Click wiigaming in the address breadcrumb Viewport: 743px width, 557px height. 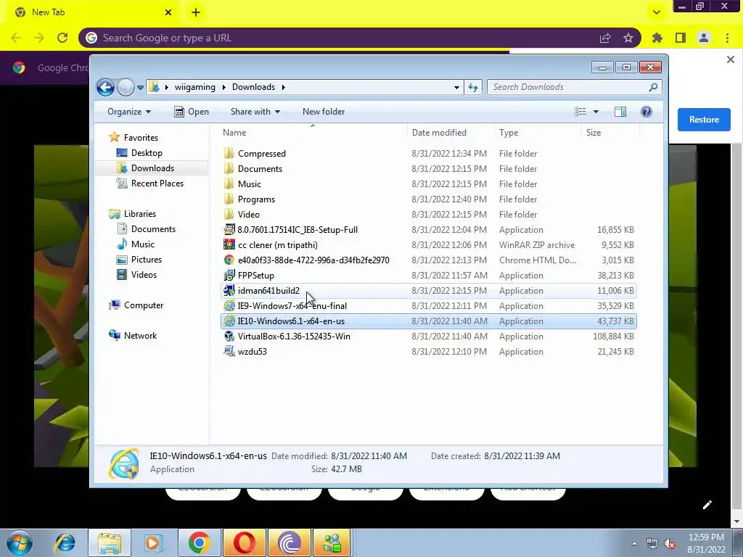(x=194, y=87)
